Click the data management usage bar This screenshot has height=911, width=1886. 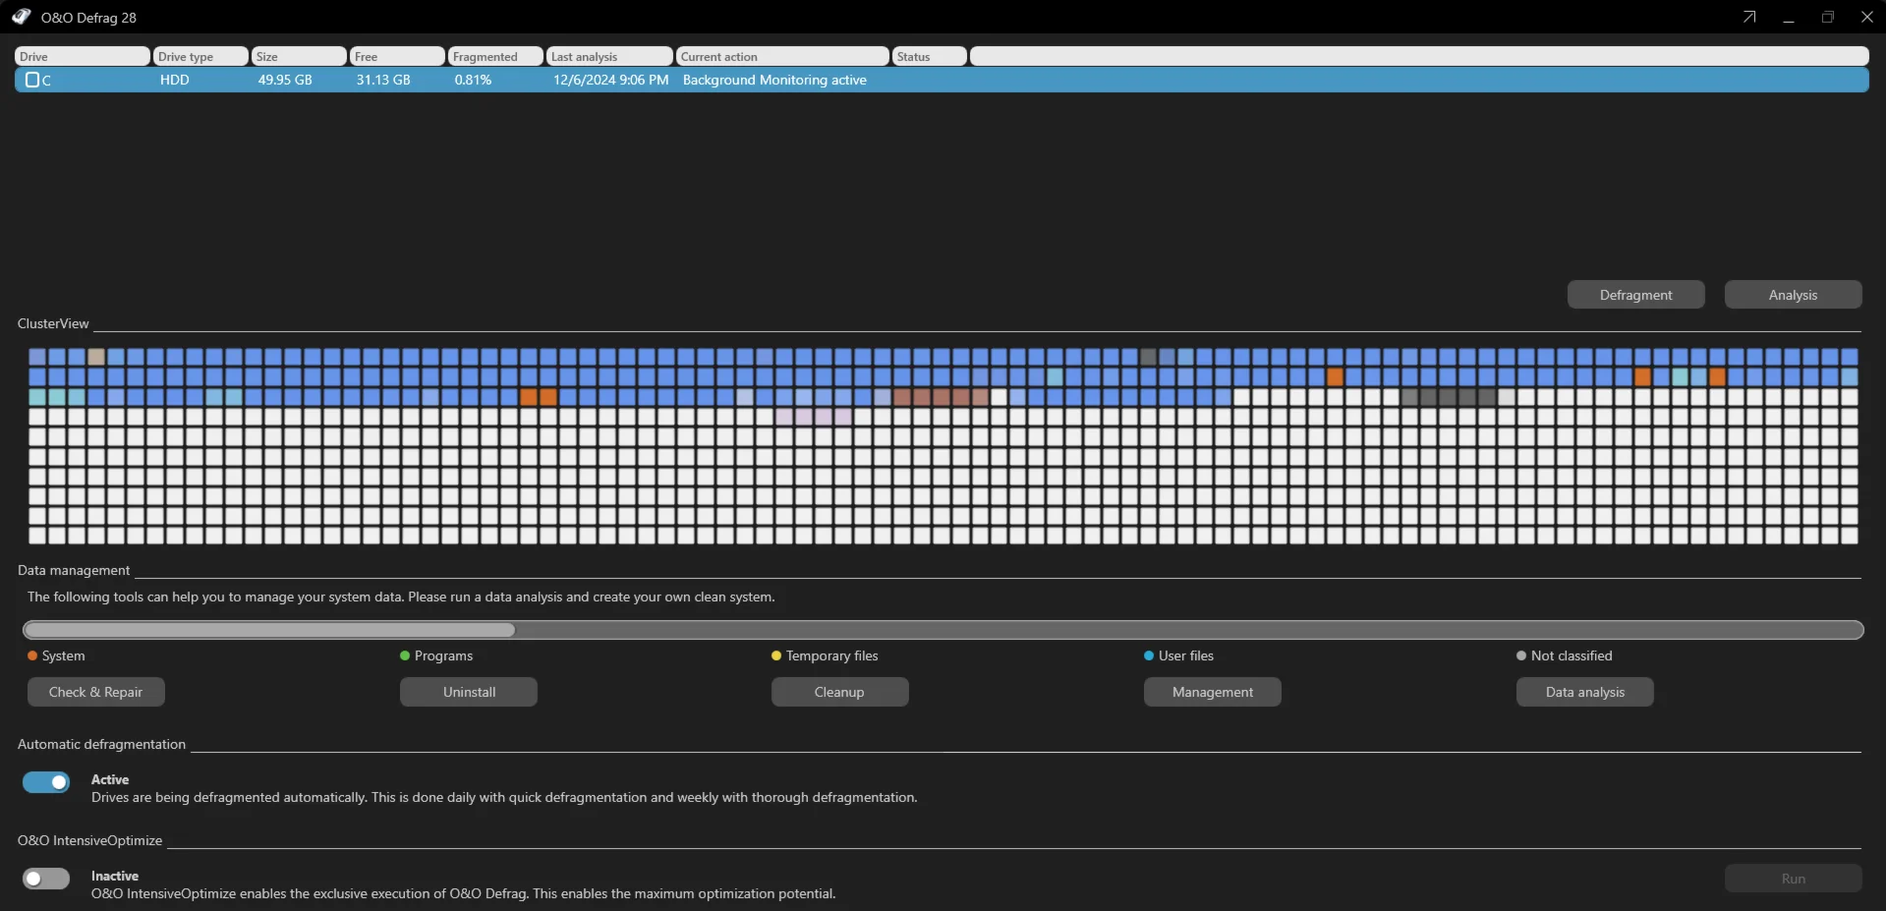[x=943, y=630]
